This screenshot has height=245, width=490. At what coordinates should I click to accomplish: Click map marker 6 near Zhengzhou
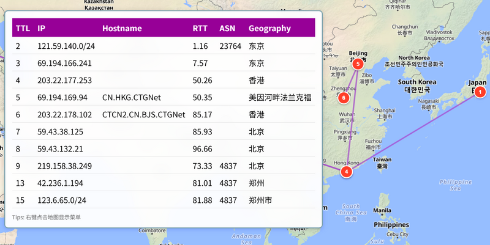pyautogui.click(x=344, y=98)
